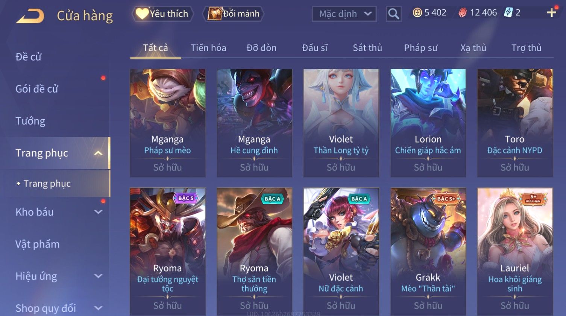Select Trang phục sub-item in sidebar
The height and width of the screenshot is (316, 566).
pos(47,184)
